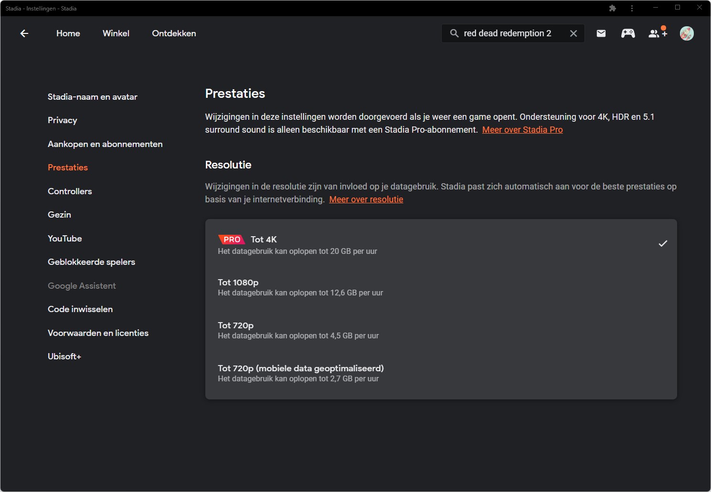Open Geblokkeerde spelers section
Image resolution: width=711 pixels, height=492 pixels.
click(x=91, y=262)
